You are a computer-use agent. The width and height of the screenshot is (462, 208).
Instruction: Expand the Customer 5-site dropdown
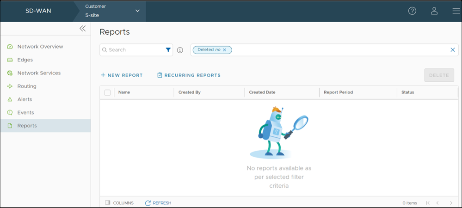pos(137,11)
